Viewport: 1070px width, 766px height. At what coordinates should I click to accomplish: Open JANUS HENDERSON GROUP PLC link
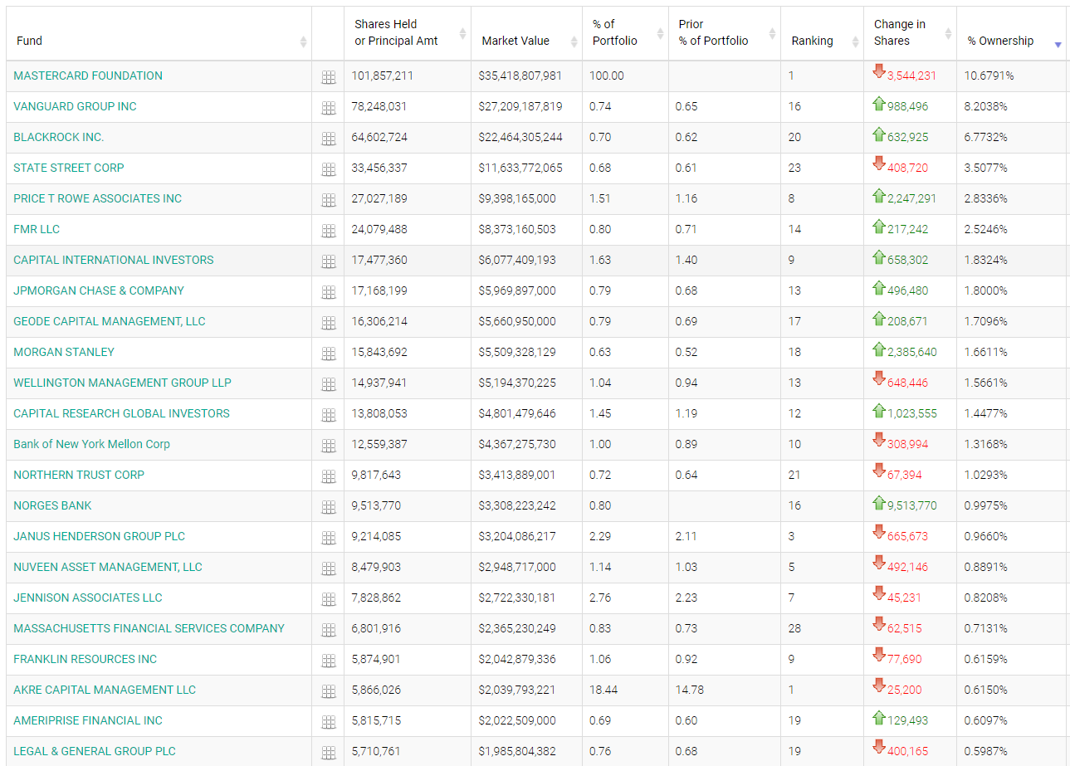point(100,536)
